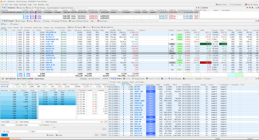Viewport: 259px width, 140px height.
Task: Click Basket Performance in Summary toolbar
Action: (67, 8)
